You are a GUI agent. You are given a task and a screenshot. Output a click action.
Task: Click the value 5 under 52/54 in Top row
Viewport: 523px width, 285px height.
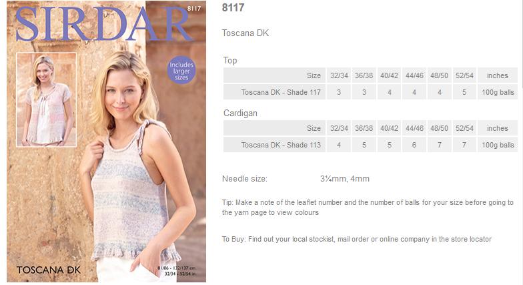(464, 92)
